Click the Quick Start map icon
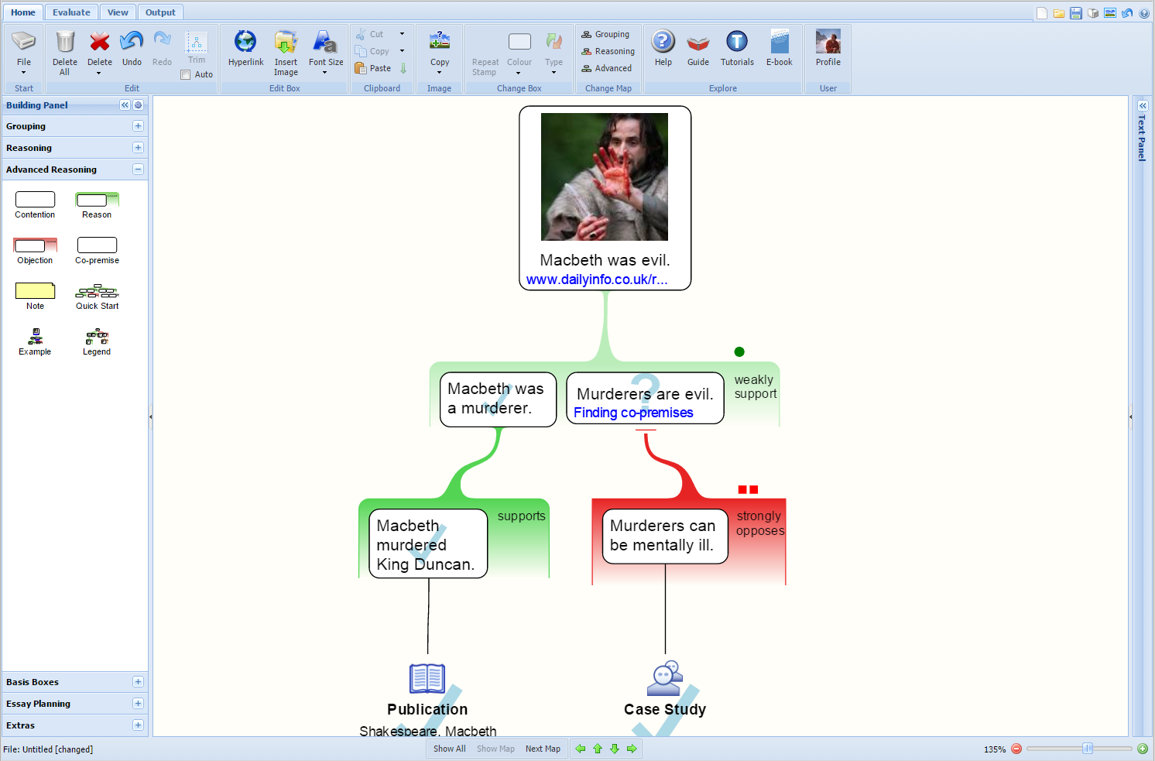Image resolution: width=1155 pixels, height=761 pixels. click(x=97, y=291)
